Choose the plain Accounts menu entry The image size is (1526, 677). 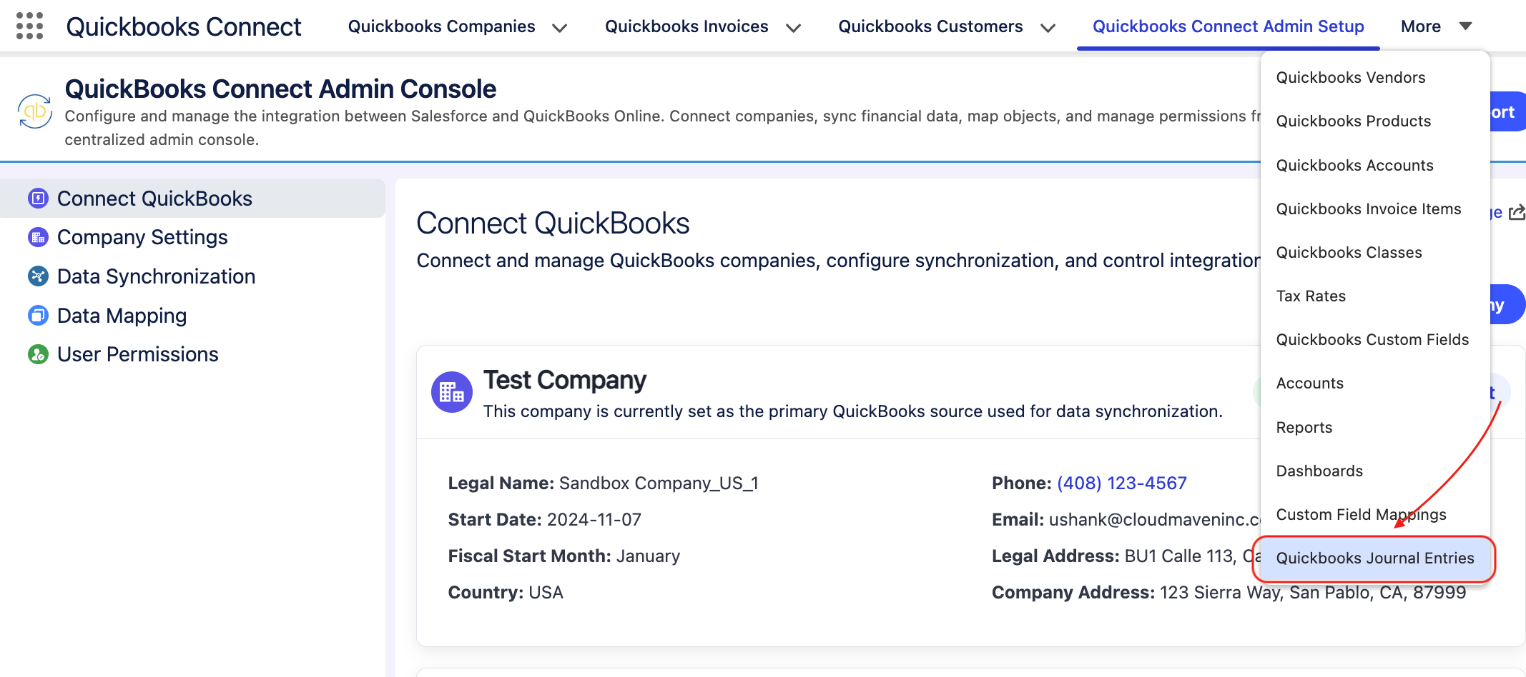tap(1375, 383)
